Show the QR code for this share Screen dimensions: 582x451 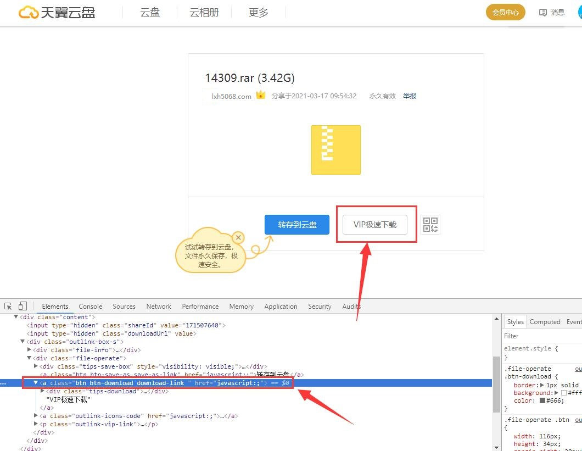pyautogui.click(x=430, y=225)
